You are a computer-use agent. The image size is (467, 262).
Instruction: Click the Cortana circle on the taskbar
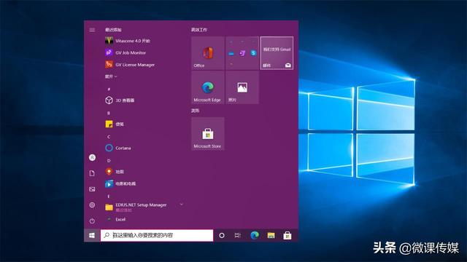click(222, 235)
